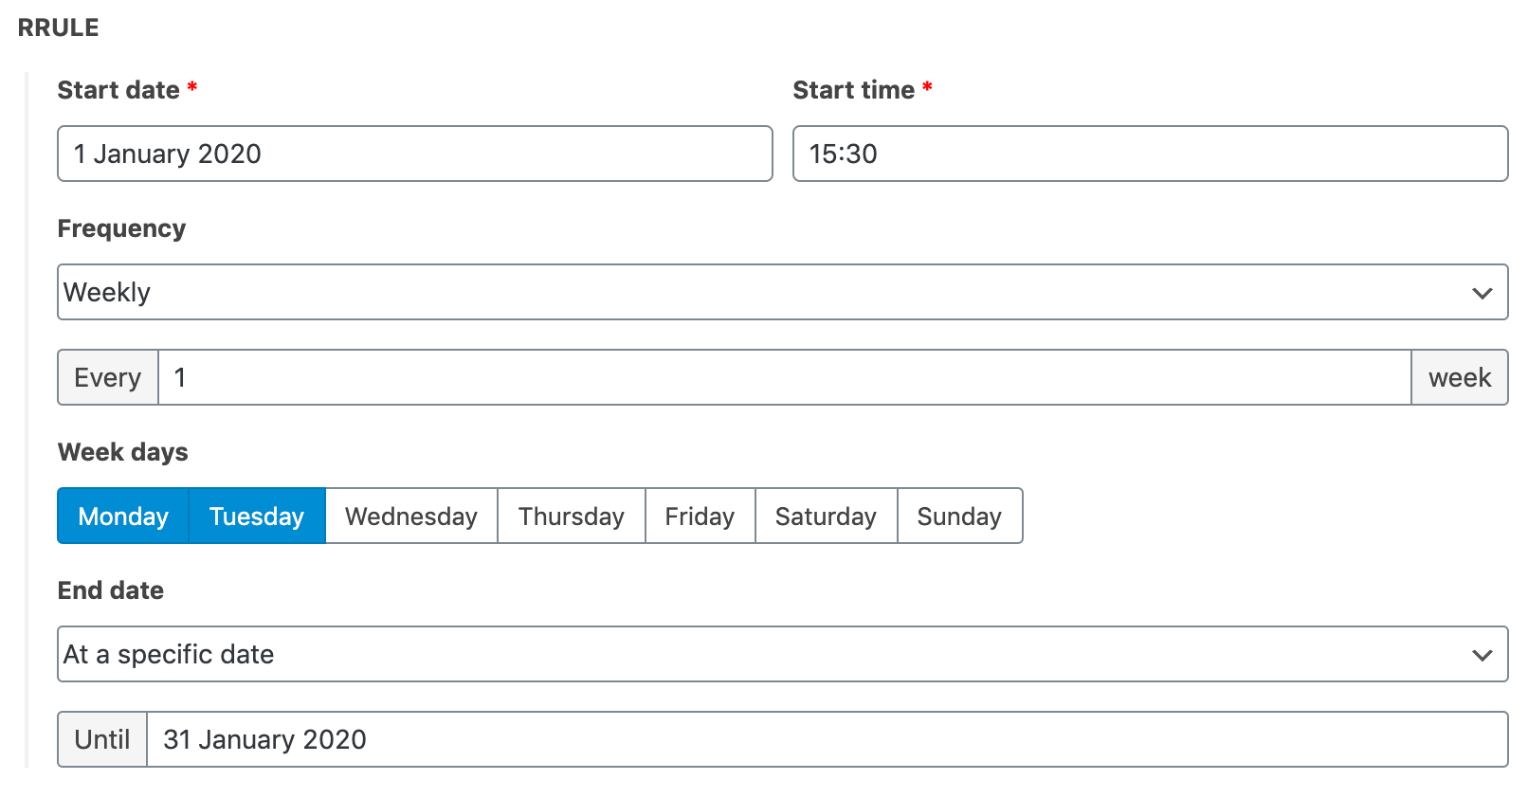This screenshot has height=798, width=1528.
Task: Click the RRULE section heading
Action: point(59,27)
